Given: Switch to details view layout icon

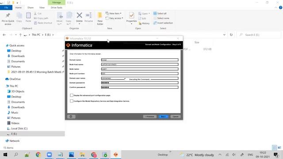Looking at the screenshot, I should coord(274,148).
